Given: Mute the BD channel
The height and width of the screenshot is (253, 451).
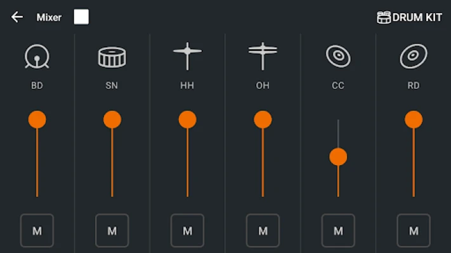Looking at the screenshot, I should [x=37, y=231].
